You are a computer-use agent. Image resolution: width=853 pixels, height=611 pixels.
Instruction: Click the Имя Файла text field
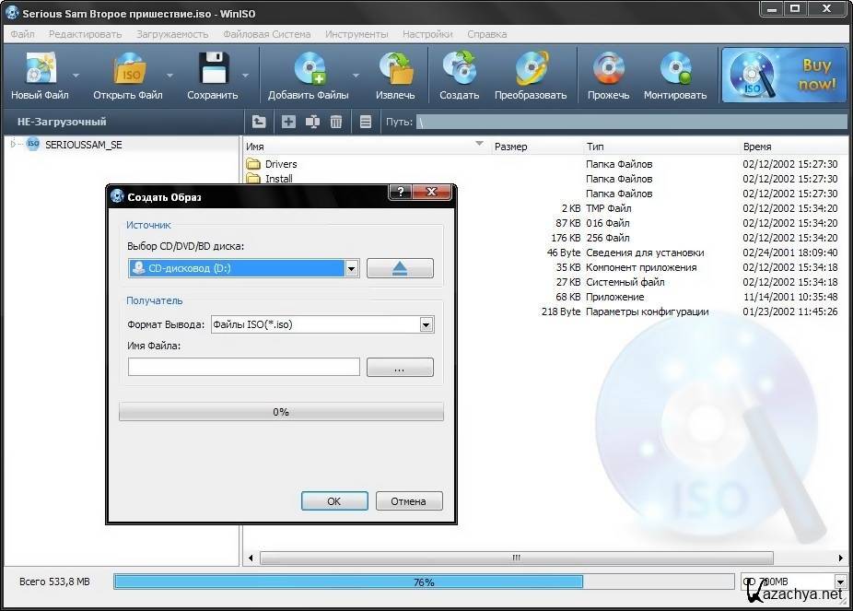(x=244, y=367)
